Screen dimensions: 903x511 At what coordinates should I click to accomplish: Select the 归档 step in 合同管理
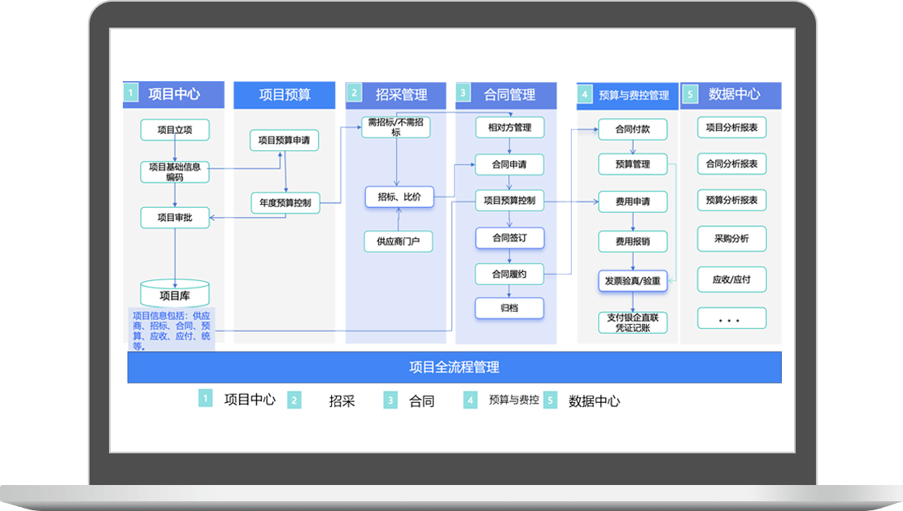pos(509,309)
